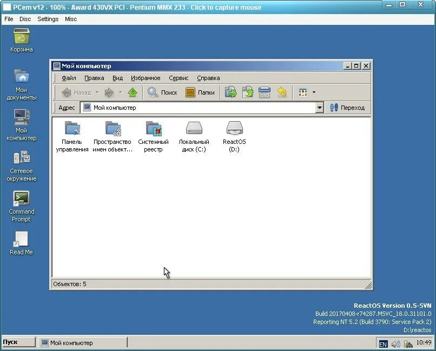Click the yellow Undo arrow icon
Viewport: 436px width, 351px height.
pyautogui.click(x=282, y=92)
